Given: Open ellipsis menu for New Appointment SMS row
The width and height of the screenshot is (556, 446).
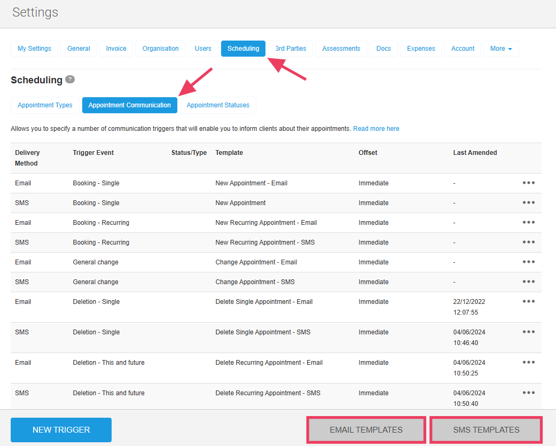Looking at the screenshot, I should point(528,202).
